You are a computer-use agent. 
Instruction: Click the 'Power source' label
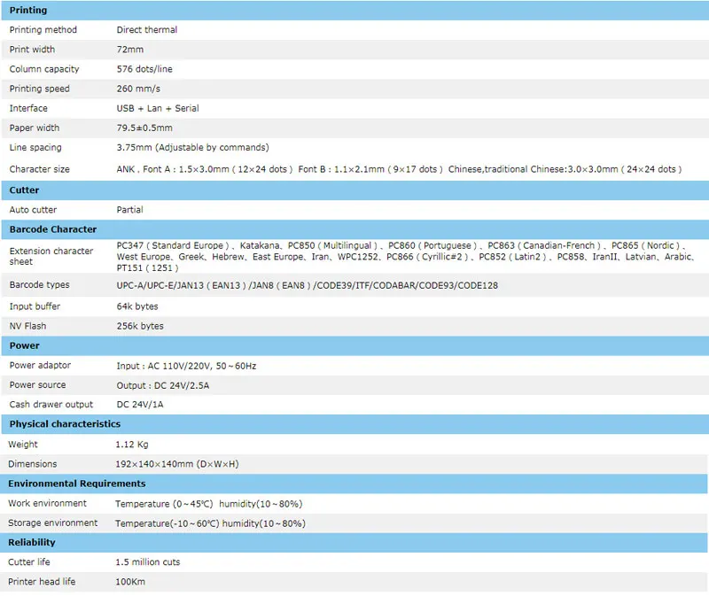point(37,385)
